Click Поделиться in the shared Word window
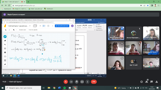161x90 pixels. 101,22
